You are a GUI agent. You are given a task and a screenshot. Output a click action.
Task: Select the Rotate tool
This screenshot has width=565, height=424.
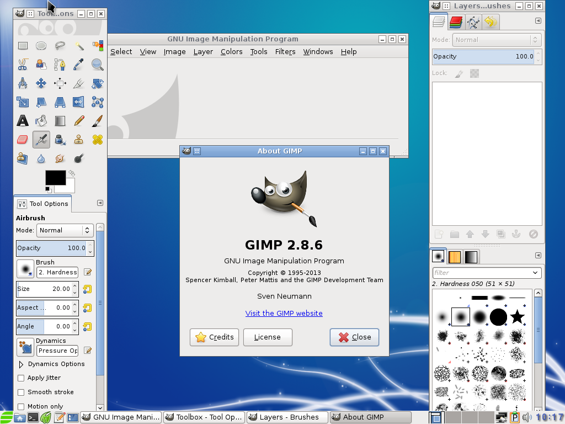click(97, 83)
